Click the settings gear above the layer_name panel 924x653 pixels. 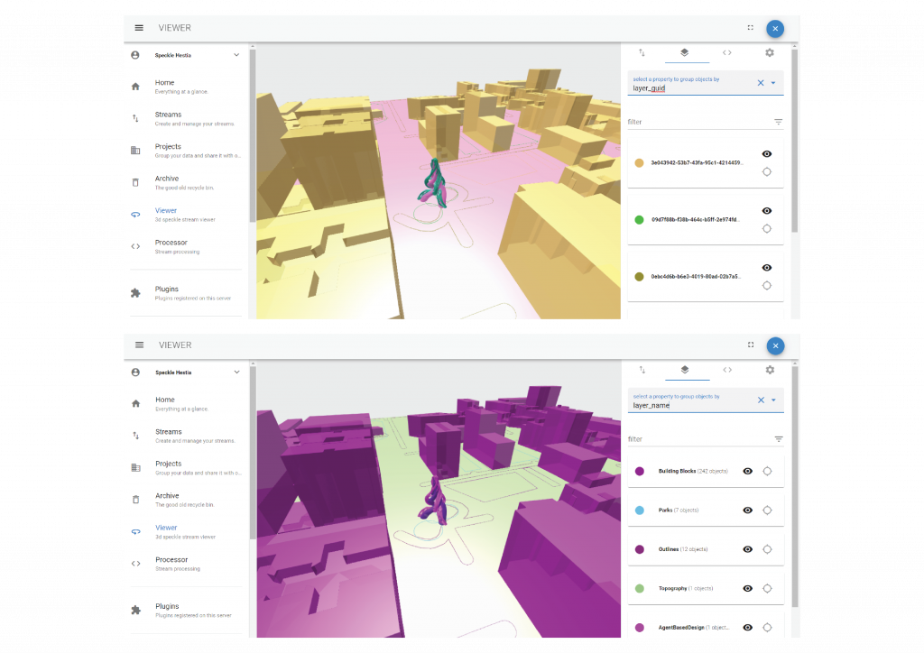(x=770, y=370)
